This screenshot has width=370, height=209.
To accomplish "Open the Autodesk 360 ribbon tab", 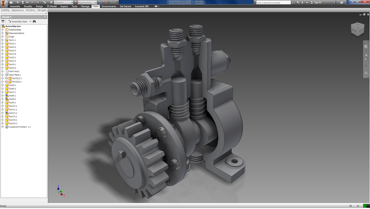I will pyautogui.click(x=142, y=6).
